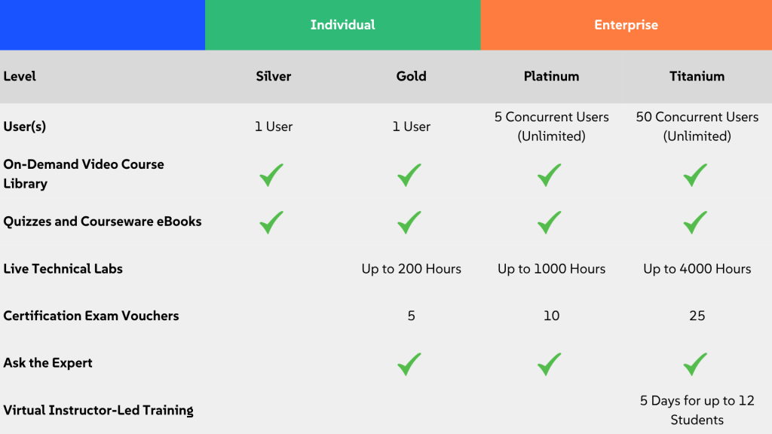This screenshot has height=434, width=772.
Task: Click Platinum's On-Demand Video Course Library checkmark
Action: [550, 175]
